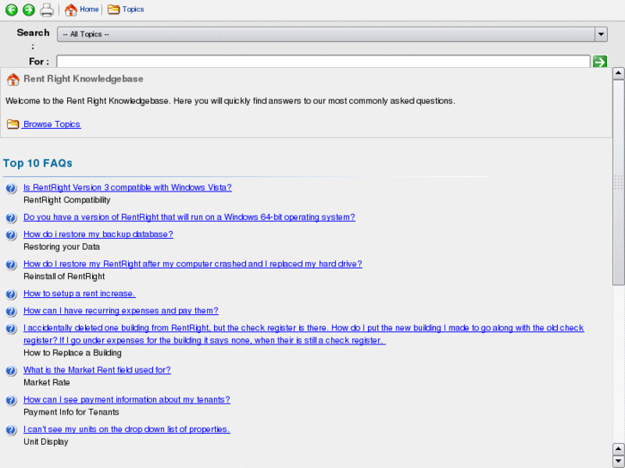
Task: Click question icon beside drop down list FAQ
Action: point(11,429)
